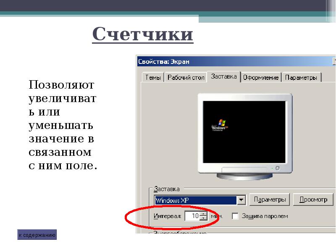
Task: Switch to the Темы tab
Action: 153,78
